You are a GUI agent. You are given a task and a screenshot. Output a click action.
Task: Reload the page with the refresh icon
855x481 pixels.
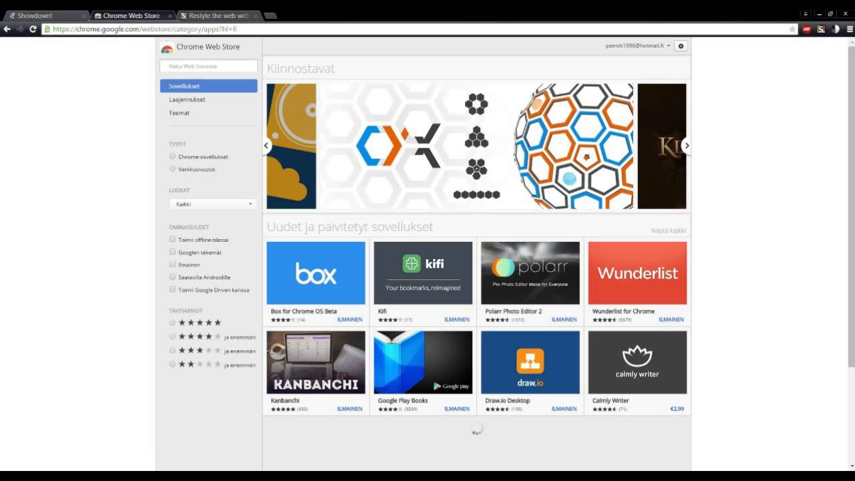pos(33,29)
